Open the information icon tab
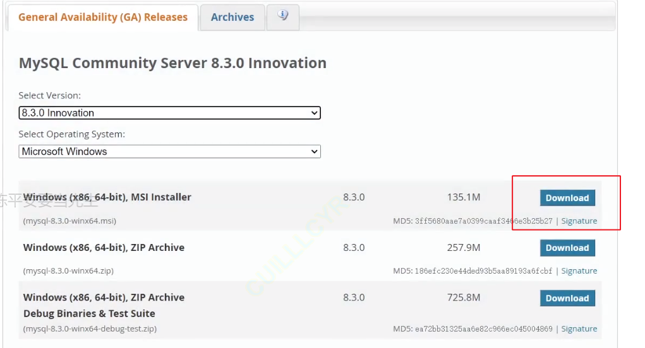The image size is (645, 348). pos(282,17)
